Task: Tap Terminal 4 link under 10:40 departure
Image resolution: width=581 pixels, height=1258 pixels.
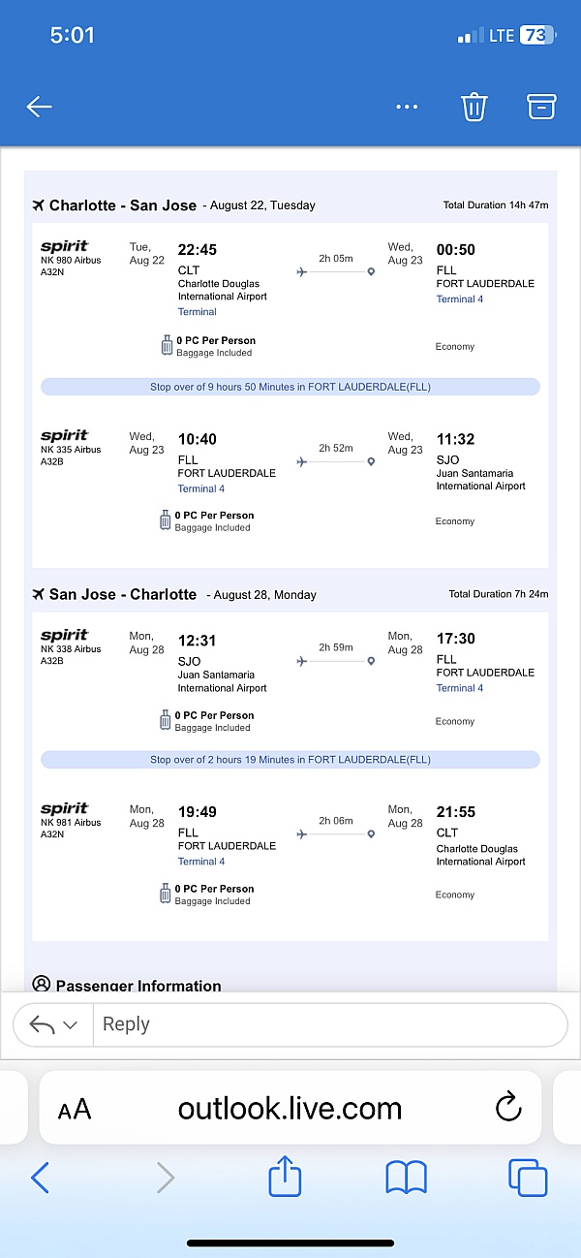Action: 201,488
